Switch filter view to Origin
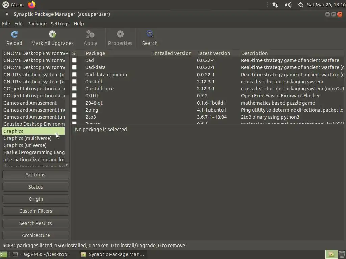This screenshot has height=259, width=346. coord(35,199)
